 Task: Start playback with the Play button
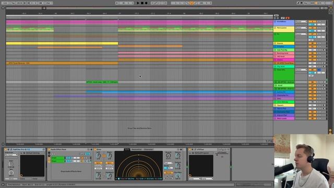click(x=138, y=3)
